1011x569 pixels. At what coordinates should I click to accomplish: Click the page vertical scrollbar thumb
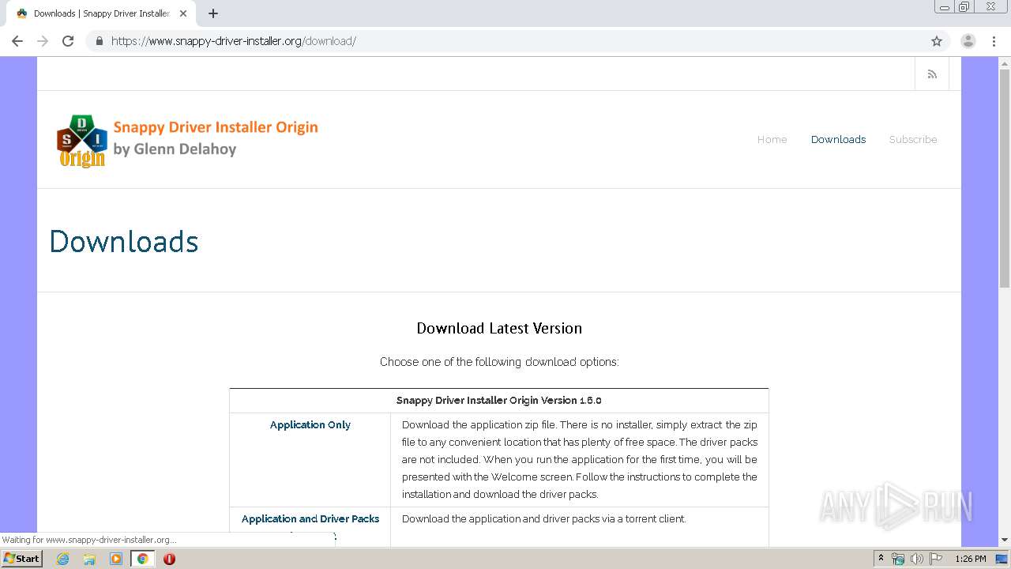(1005, 178)
